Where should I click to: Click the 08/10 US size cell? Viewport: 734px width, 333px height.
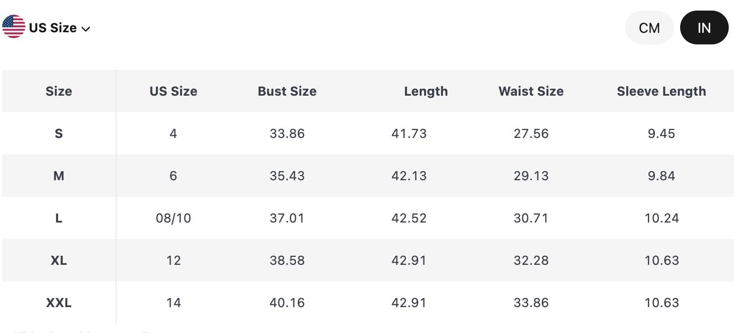[173, 218]
